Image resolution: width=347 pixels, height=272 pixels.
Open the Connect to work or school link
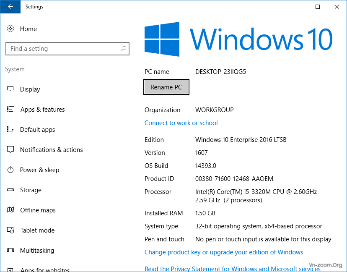click(x=181, y=123)
